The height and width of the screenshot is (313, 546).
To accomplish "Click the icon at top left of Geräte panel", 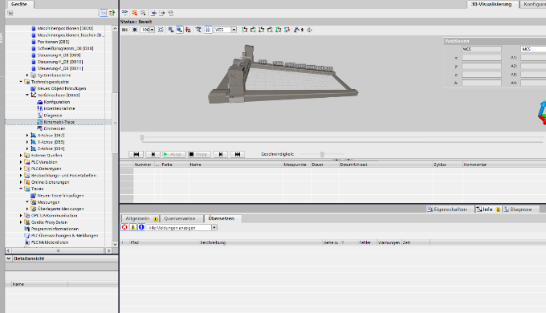I will point(10,13).
